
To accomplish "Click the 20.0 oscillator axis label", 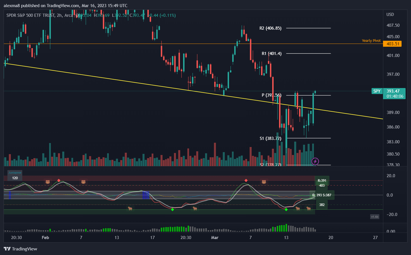I will click(391, 176).
